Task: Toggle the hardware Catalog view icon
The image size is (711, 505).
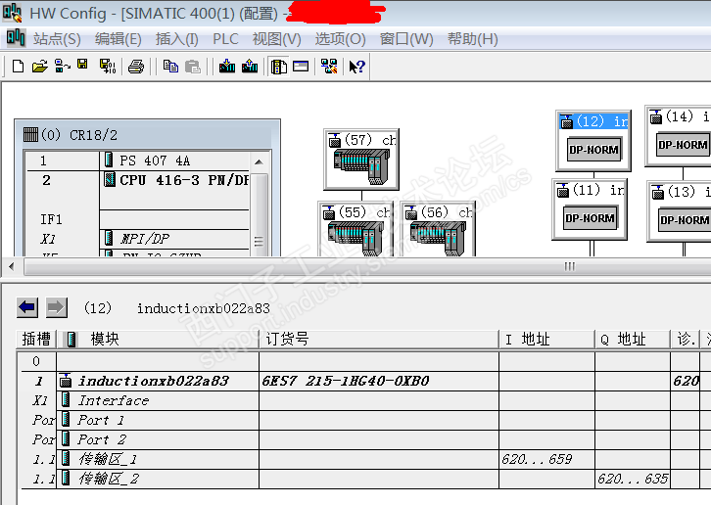Action: [279, 67]
